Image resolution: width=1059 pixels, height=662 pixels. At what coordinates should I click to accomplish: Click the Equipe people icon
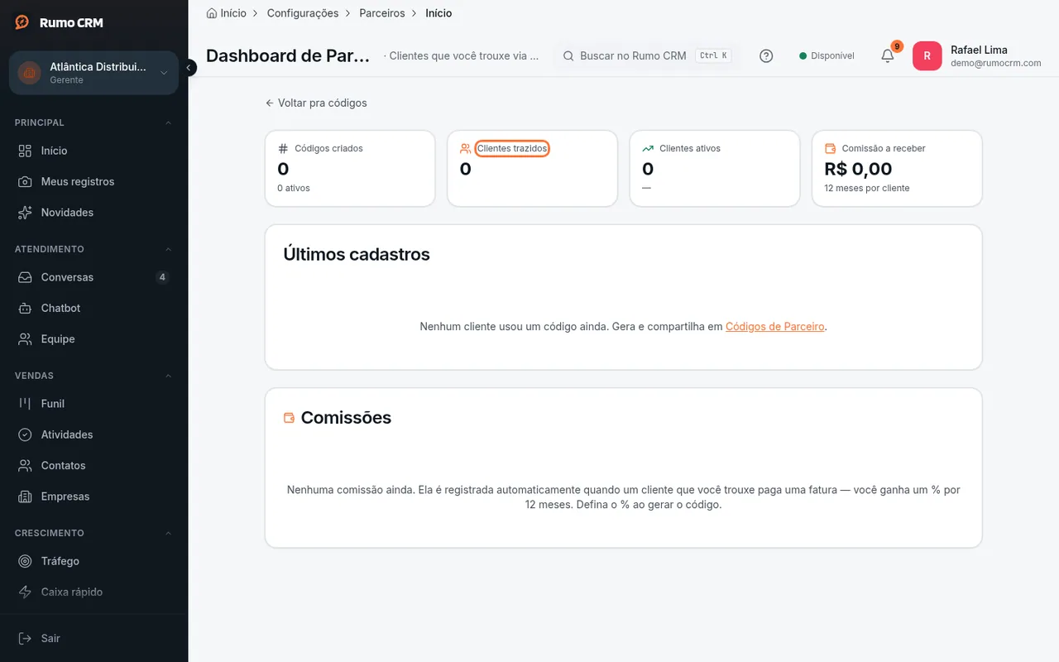(26, 339)
